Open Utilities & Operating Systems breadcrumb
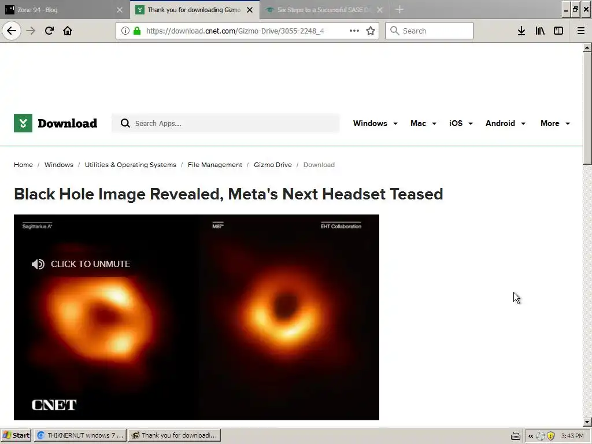 click(x=130, y=165)
